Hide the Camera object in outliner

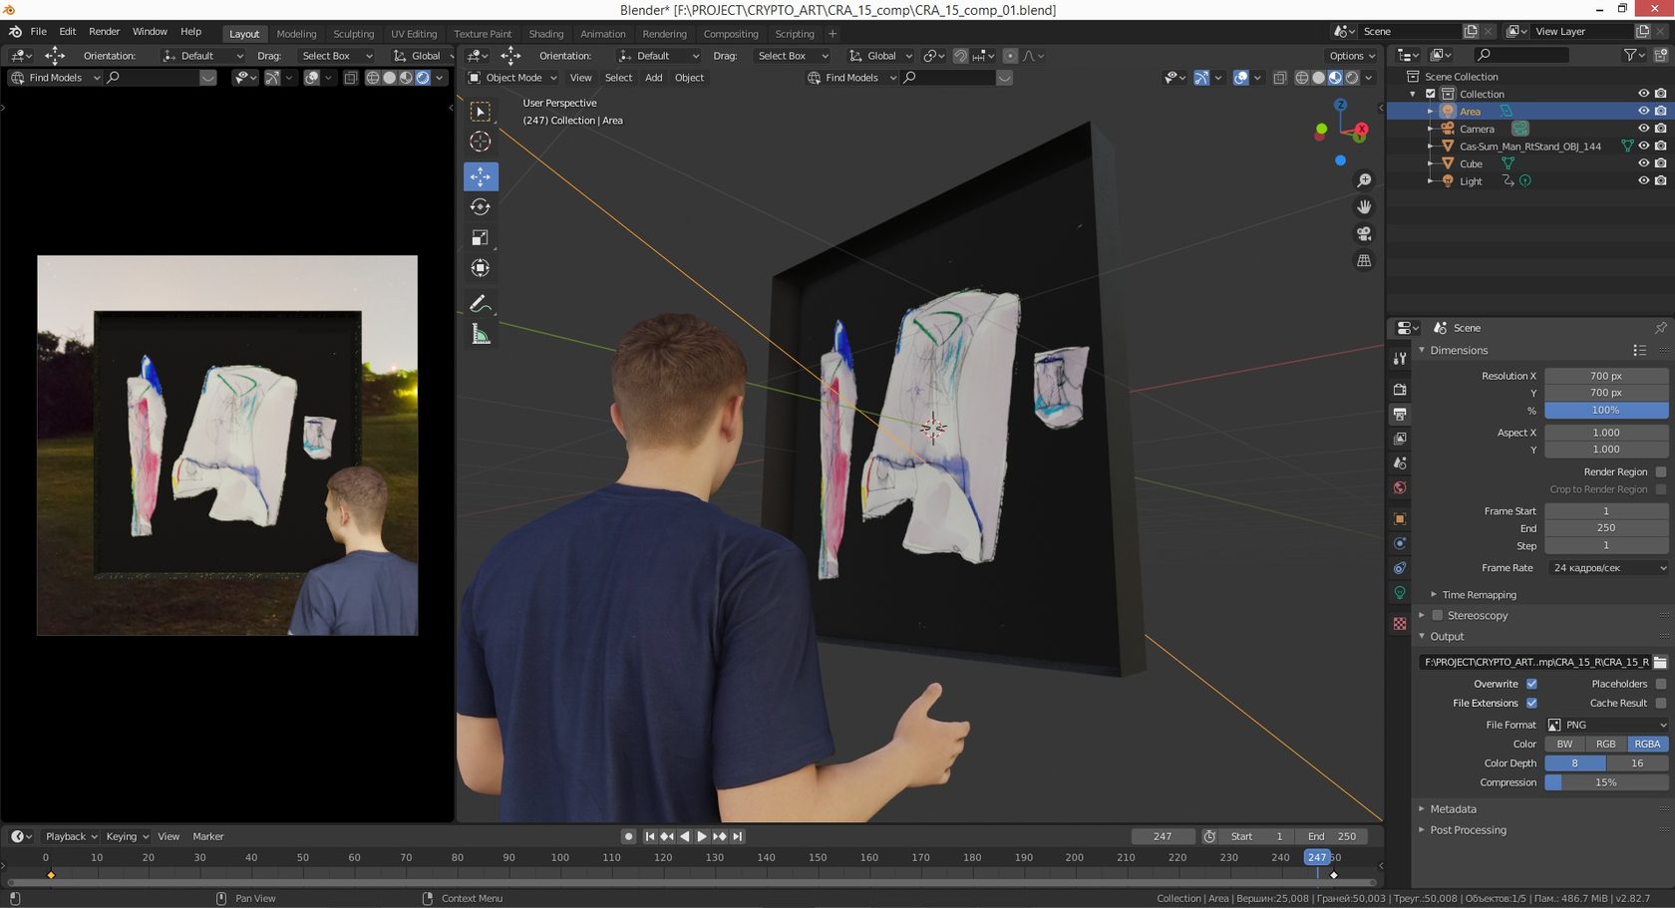tap(1643, 129)
